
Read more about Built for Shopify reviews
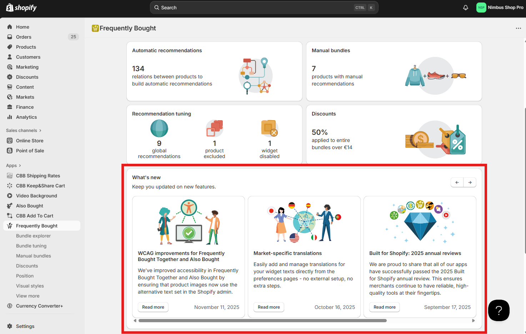click(385, 307)
